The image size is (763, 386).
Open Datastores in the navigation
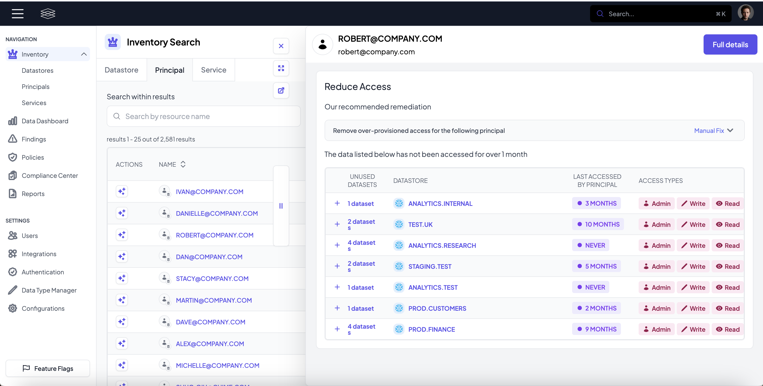click(37, 70)
